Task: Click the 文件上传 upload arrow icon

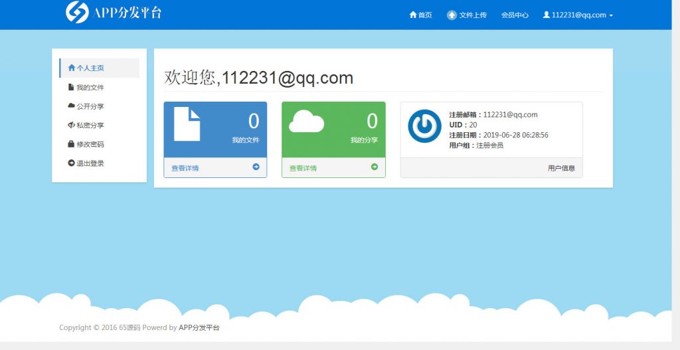Action: [452, 15]
